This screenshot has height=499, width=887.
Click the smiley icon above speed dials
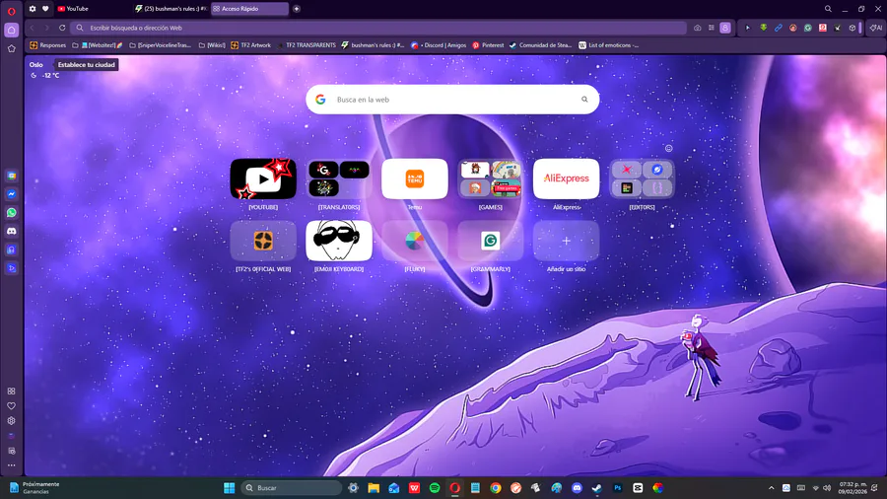668,148
